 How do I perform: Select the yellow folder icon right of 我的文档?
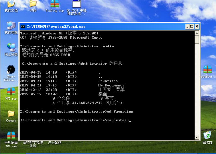pos(33,4)
